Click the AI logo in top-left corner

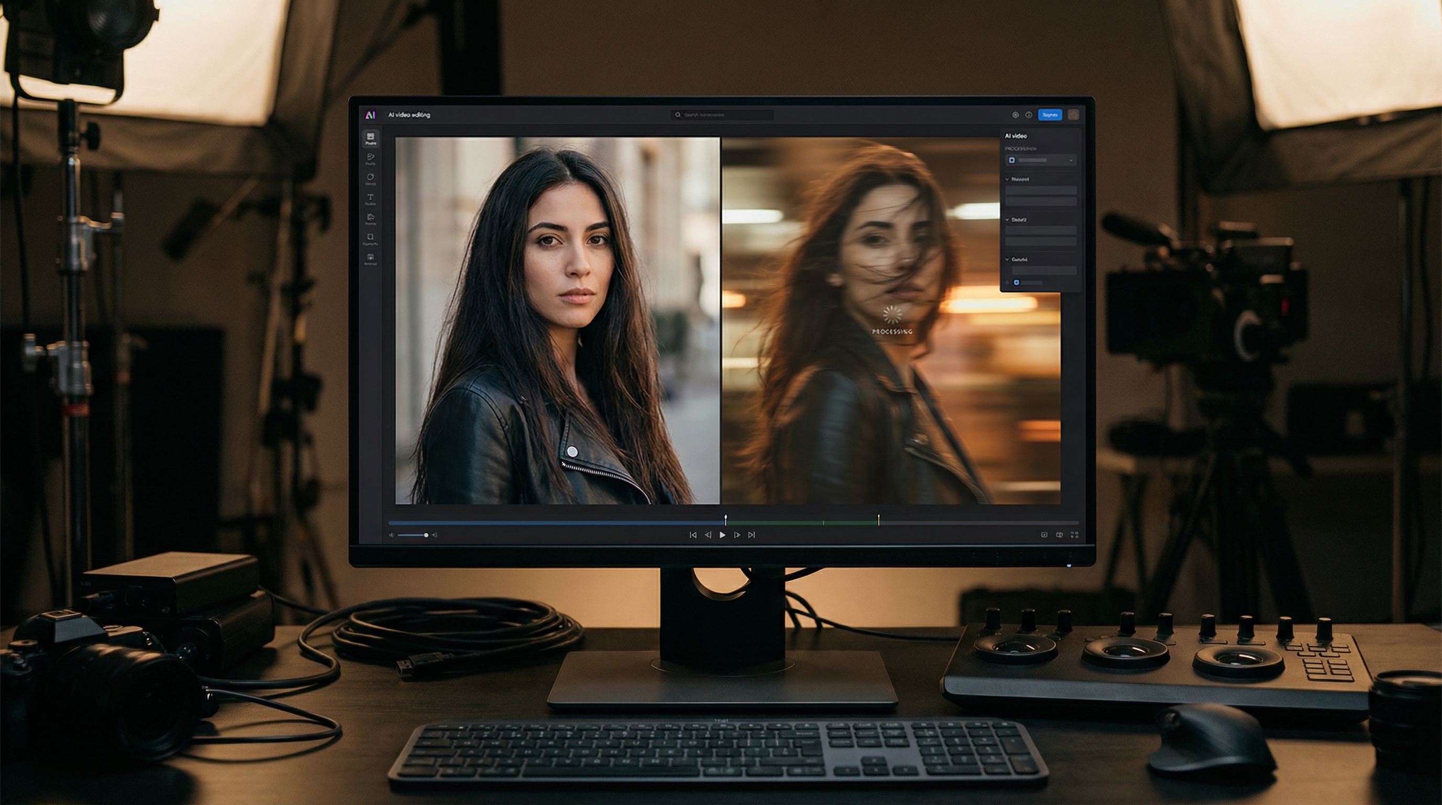click(370, 115)
